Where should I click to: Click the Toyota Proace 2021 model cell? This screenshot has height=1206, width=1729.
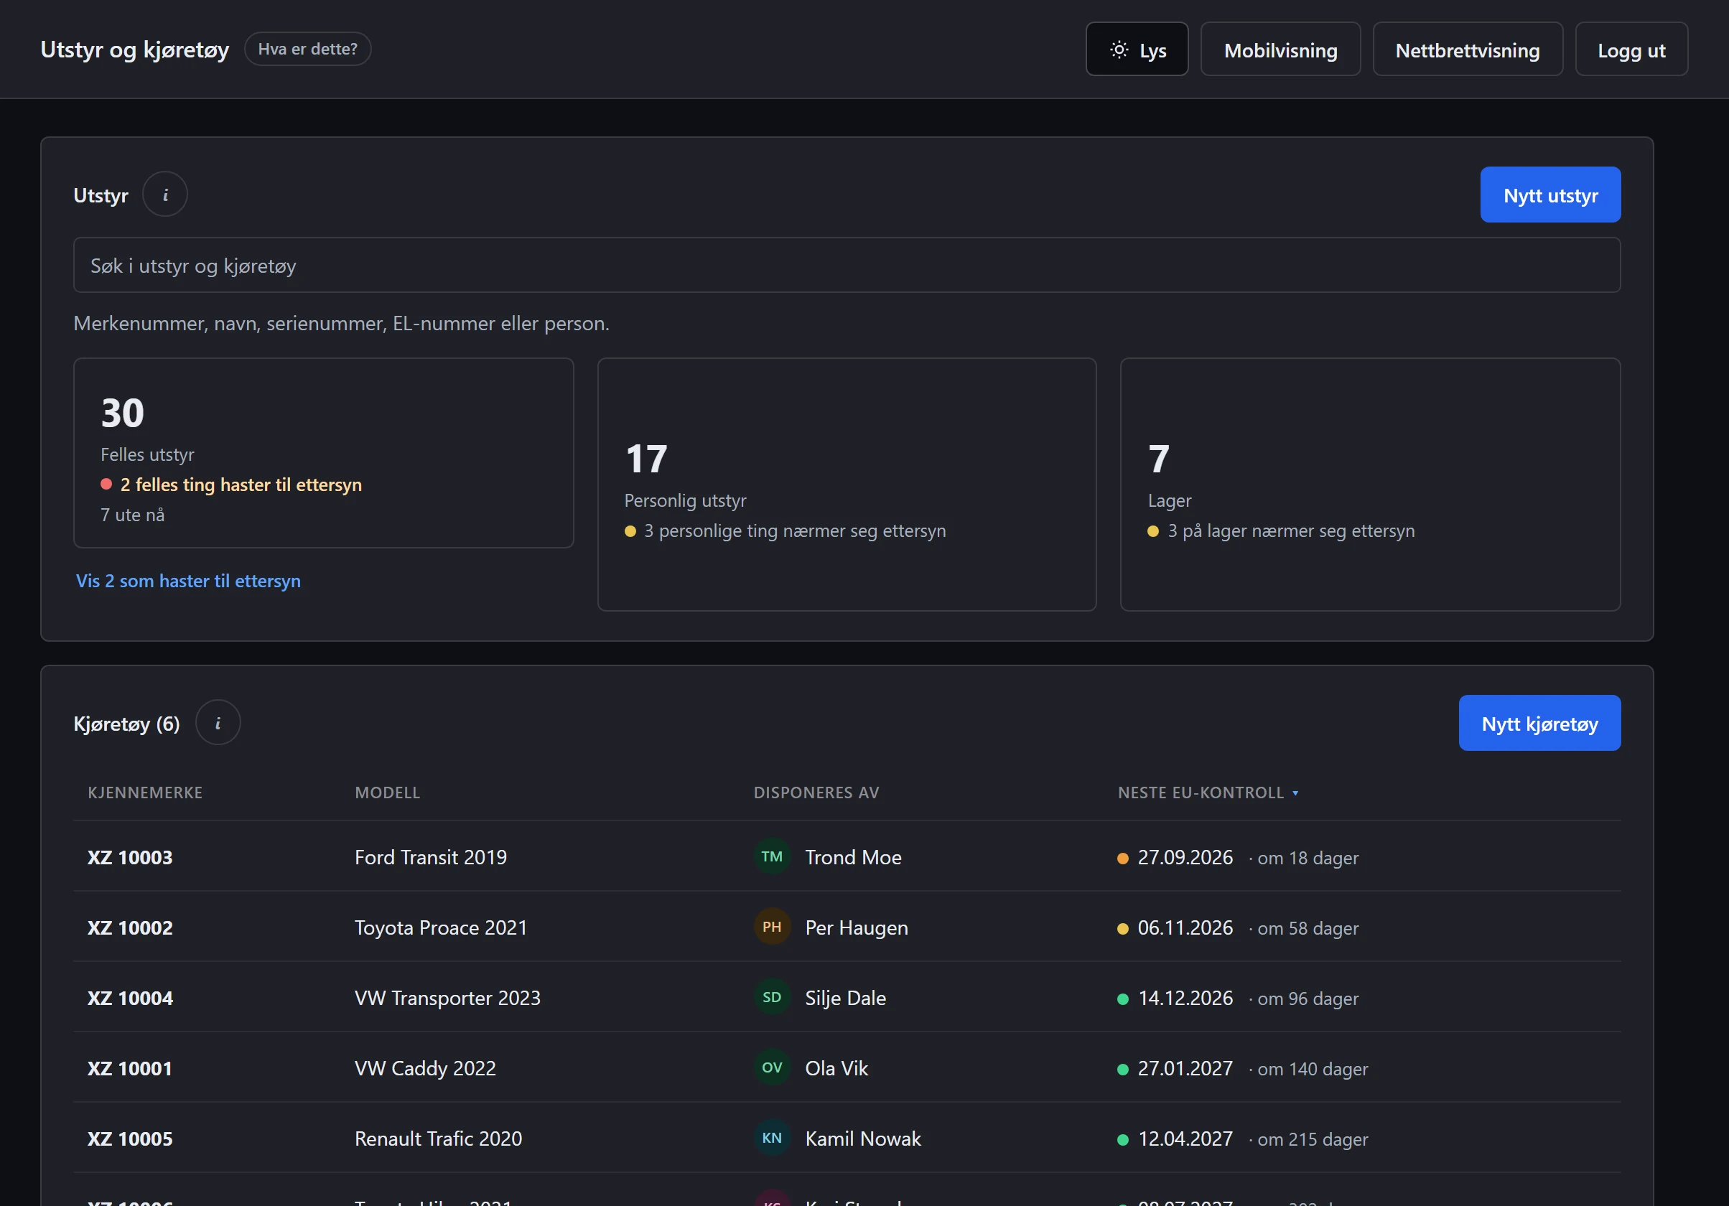442,927
